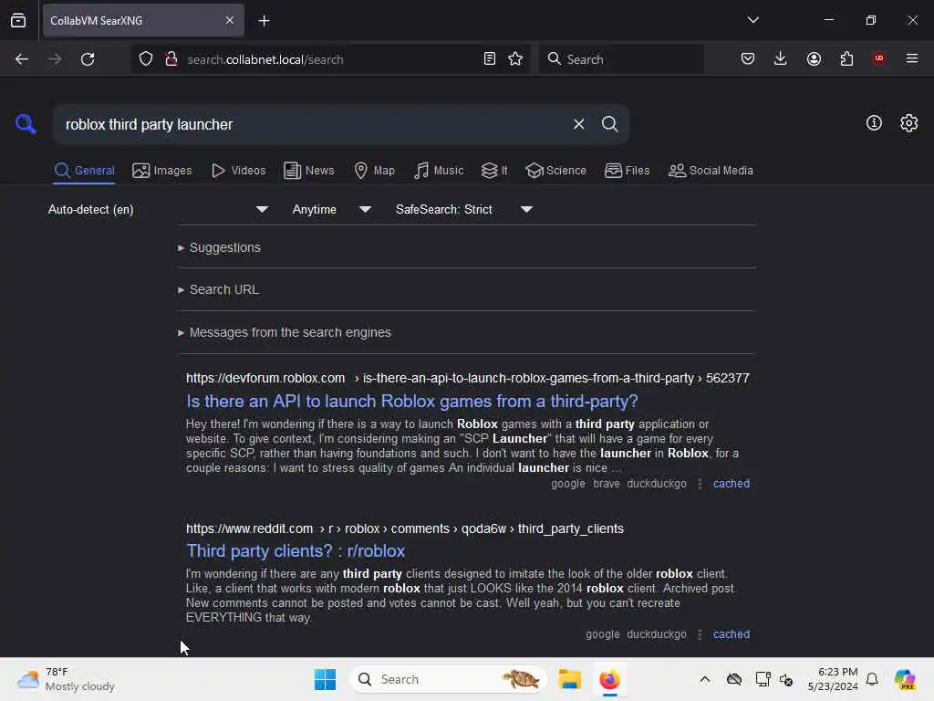Open the SearXNG about info icon
The image size is (934, 701).
click(874, 123)
